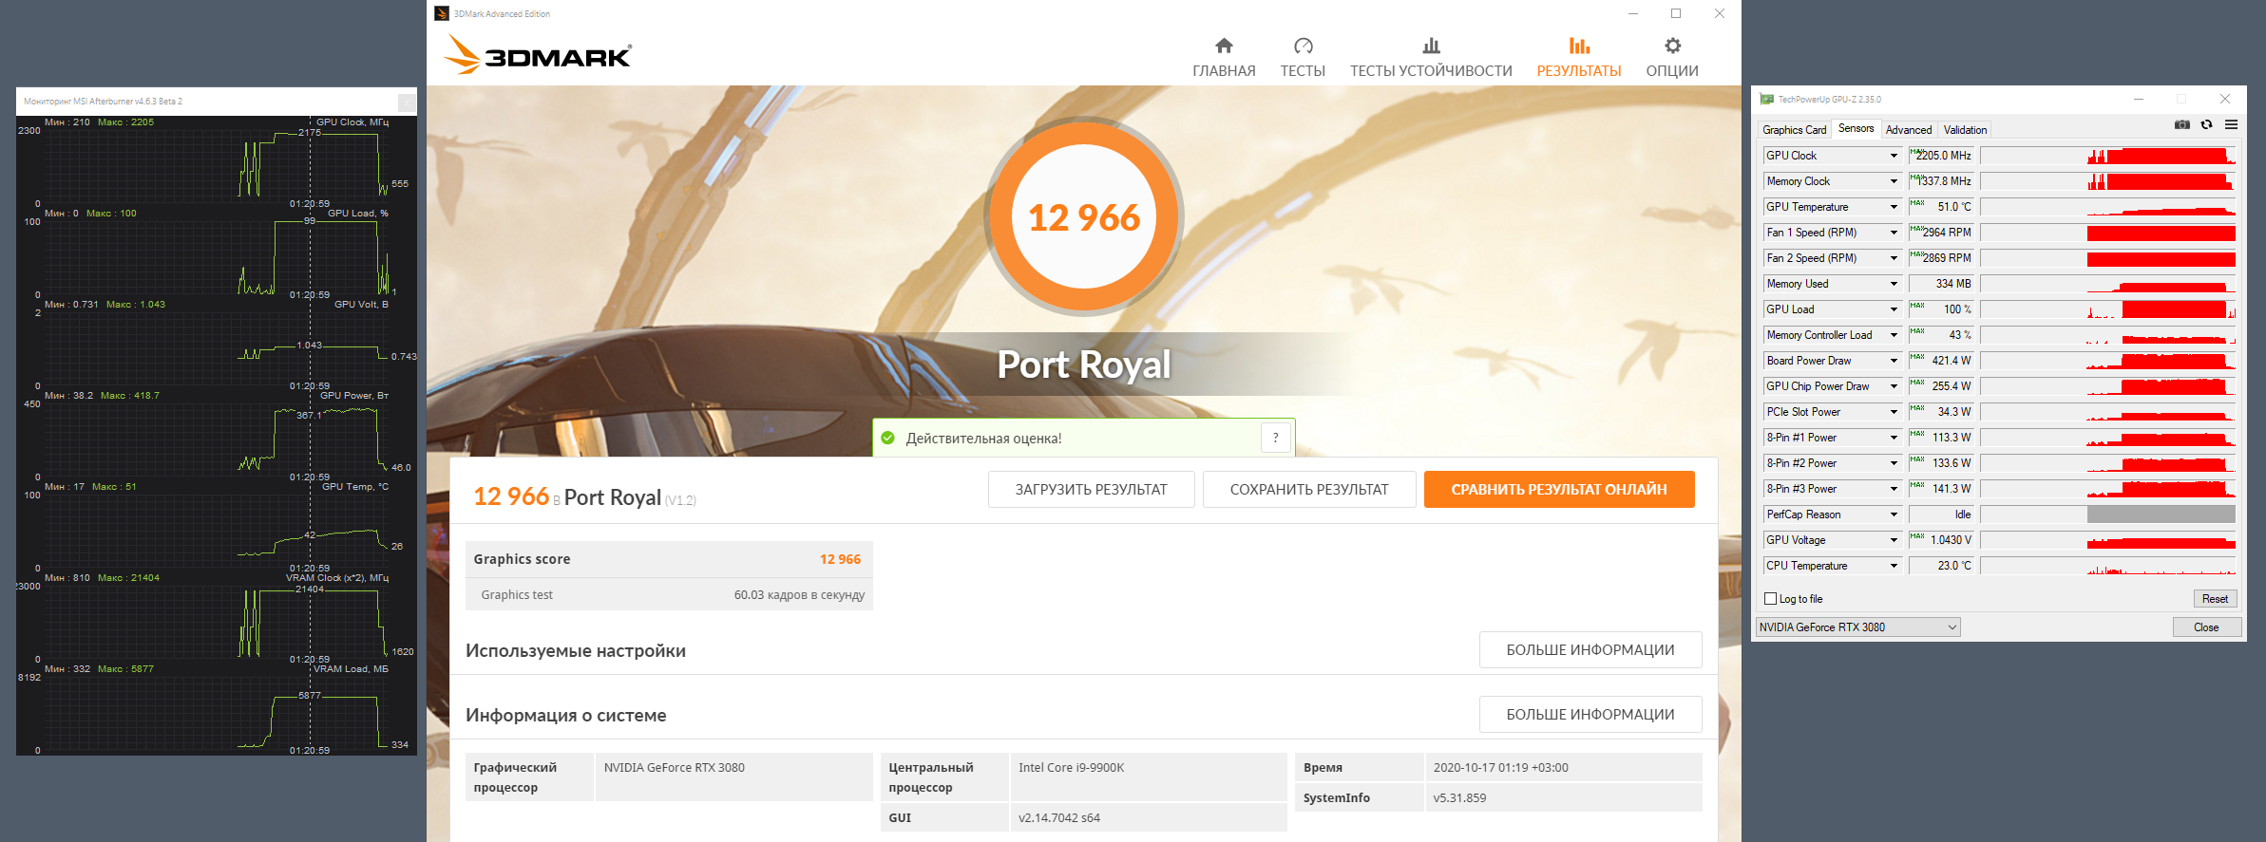The width and height of the screenshot is (2266, 842).
Task: Click the GPU-Z refresh icon
Action: coord(2206,125)
